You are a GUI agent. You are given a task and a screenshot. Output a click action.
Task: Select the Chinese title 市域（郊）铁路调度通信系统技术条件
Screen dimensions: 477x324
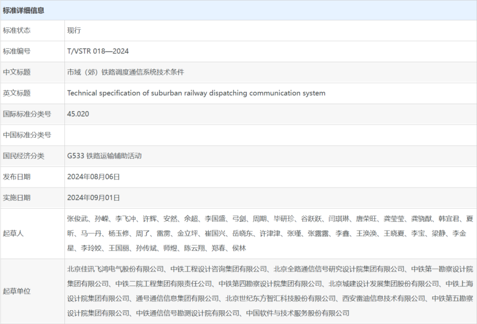point(125,72)
